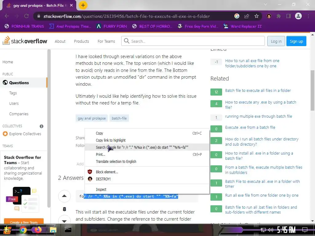Image resolution: width=315 pixels, height=236 pixels.
Task: Open the network icon in system tray
Action: 263,230
